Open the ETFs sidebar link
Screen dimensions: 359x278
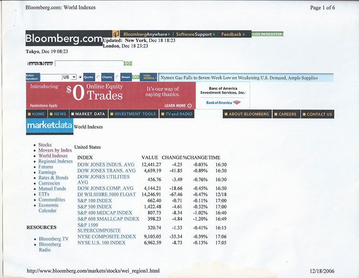click(44, 194)
